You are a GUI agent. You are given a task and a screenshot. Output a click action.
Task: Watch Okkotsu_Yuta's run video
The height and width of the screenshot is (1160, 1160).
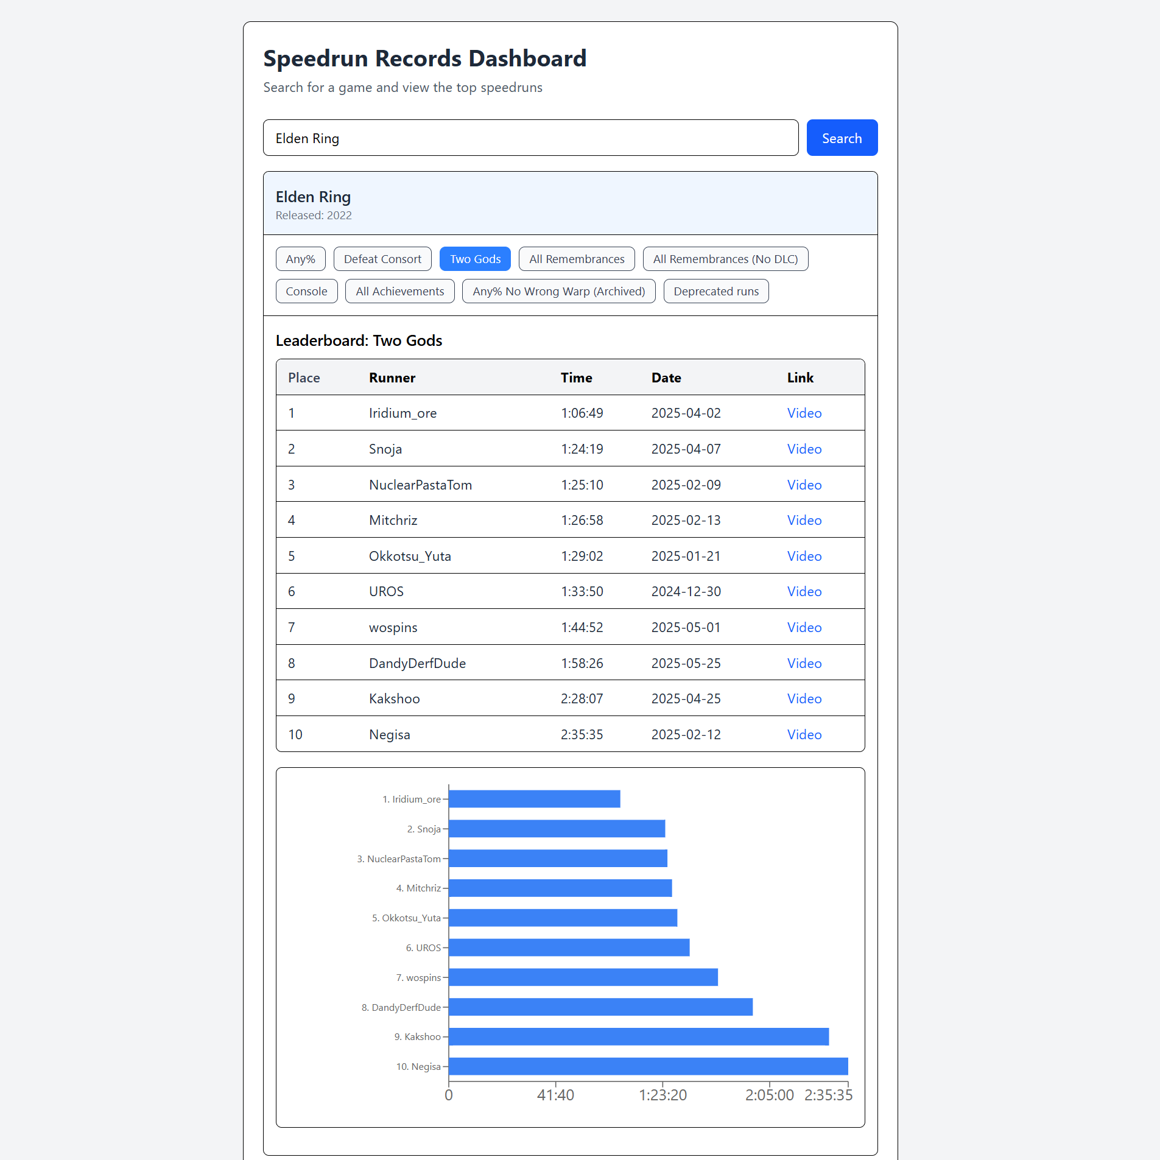(804, 556)
